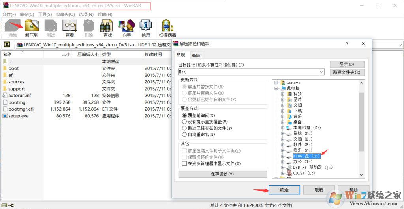Viewport: 404px width, 209px height.
Task: Expand the 本地磁盘 (C:) tree node
Action: pos(283,128)
